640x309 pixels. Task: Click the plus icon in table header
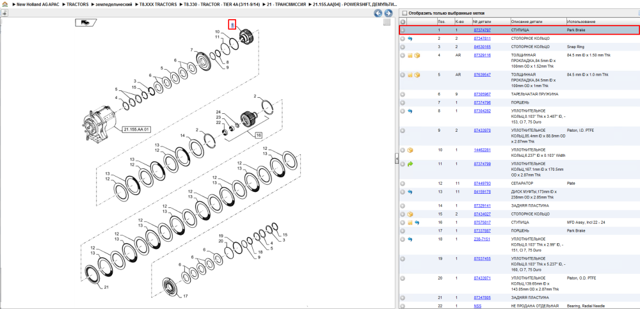pyautogui.click(x=403, y=22)
